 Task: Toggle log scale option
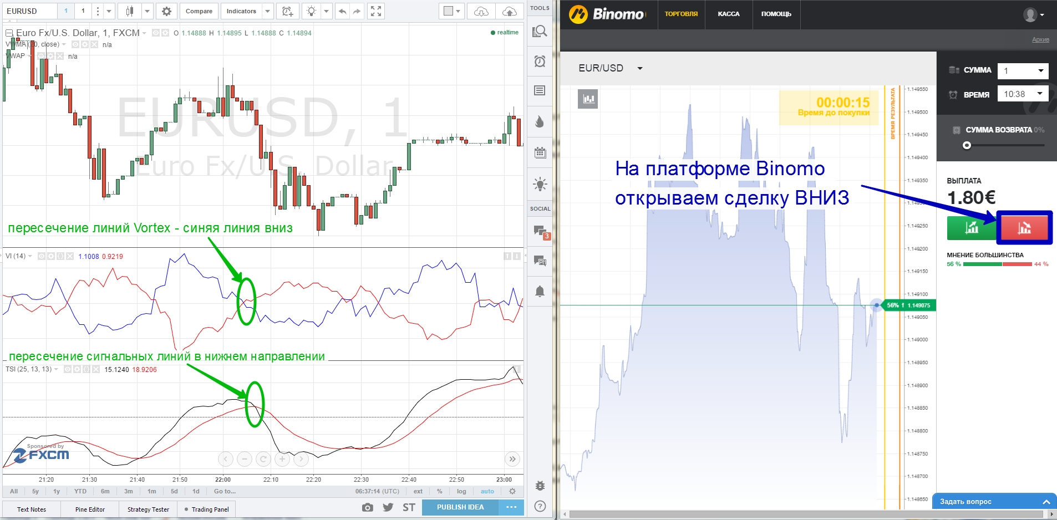pos(461,491)
